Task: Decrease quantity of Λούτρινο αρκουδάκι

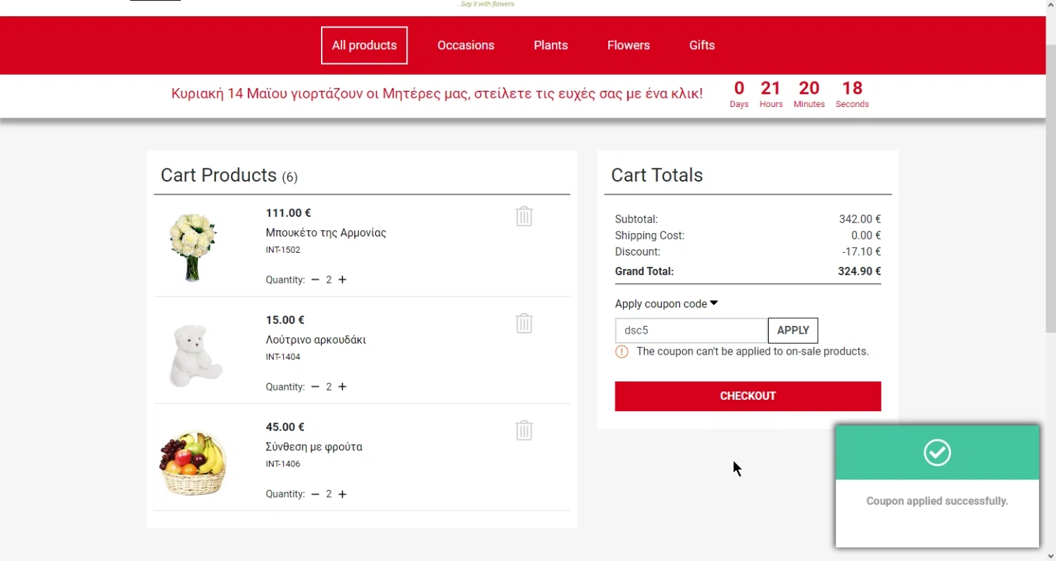Action: (x=315, y=386)
